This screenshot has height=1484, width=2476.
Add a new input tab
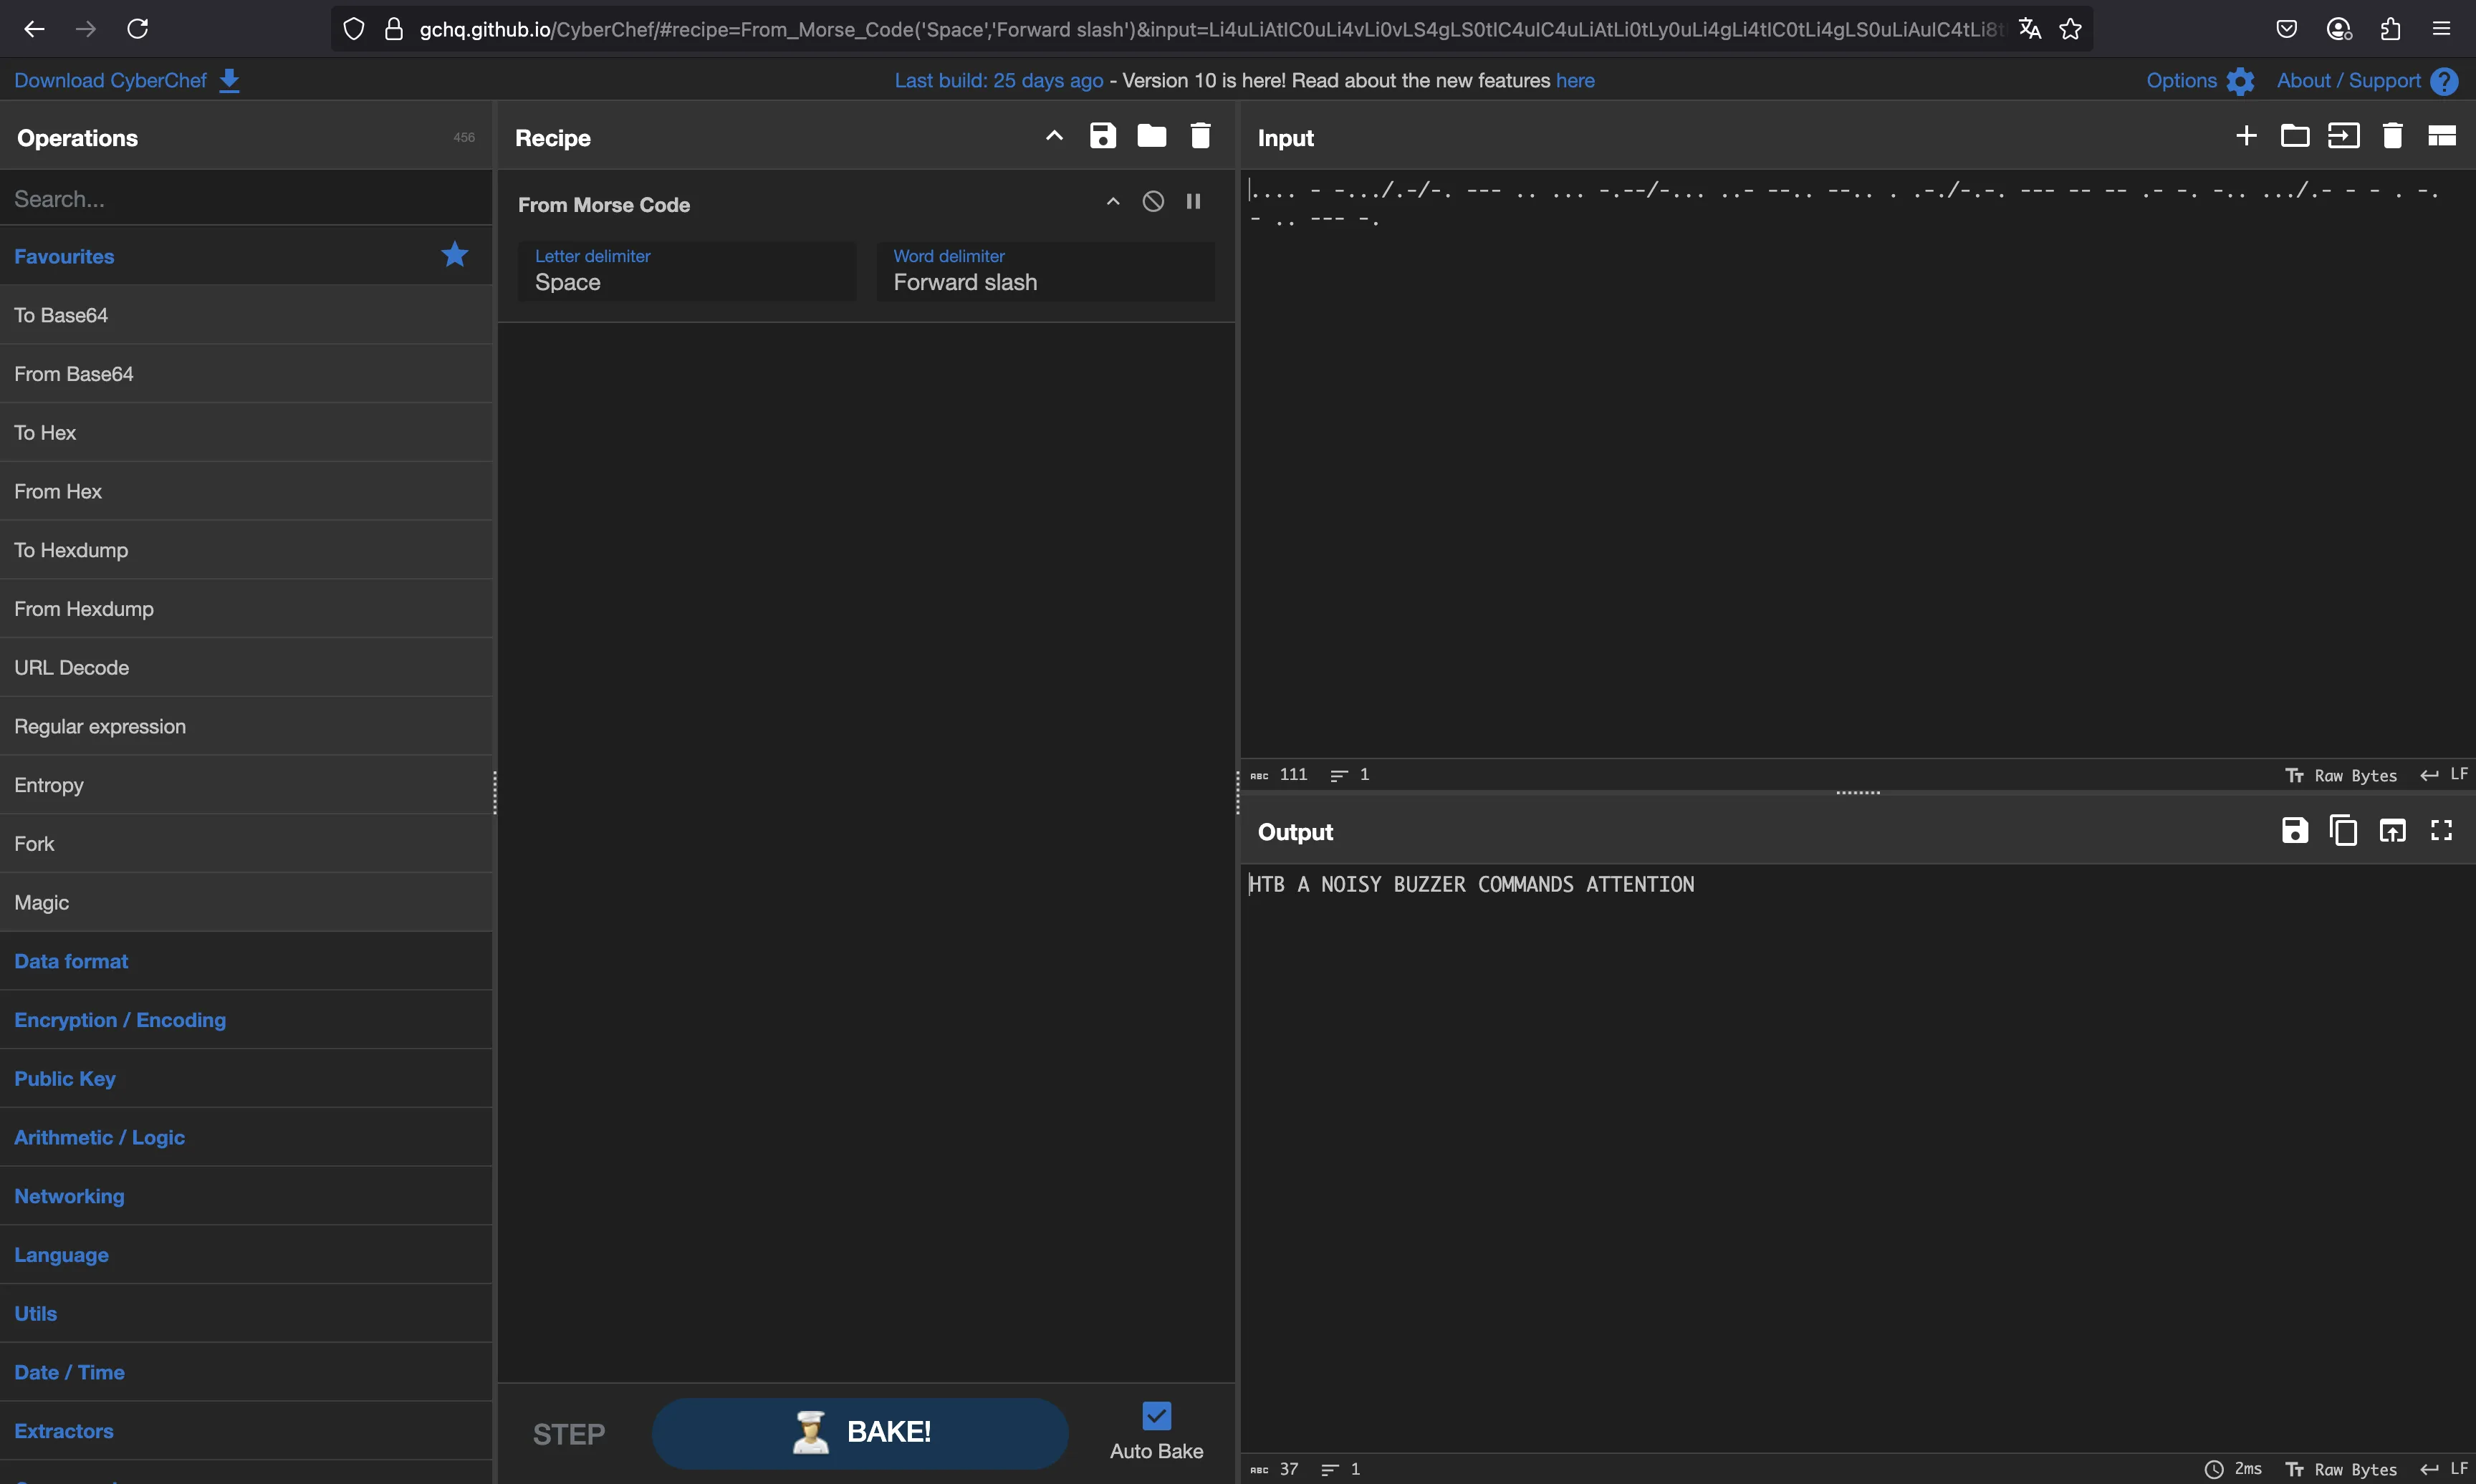(2246, 136)
